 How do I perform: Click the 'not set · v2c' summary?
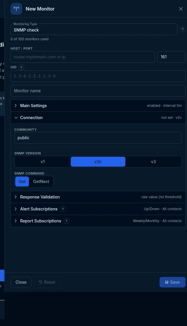point(172,118)
